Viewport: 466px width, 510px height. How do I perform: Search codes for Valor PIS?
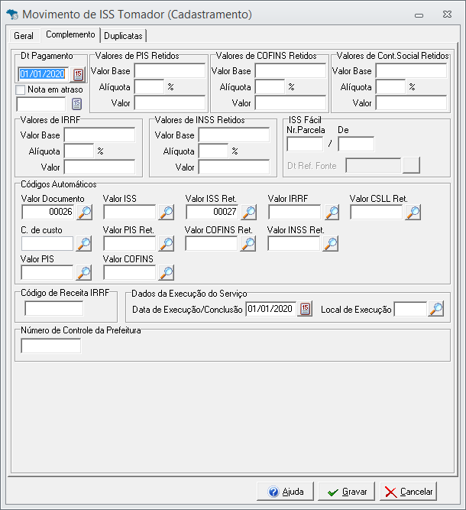point(84,272)
